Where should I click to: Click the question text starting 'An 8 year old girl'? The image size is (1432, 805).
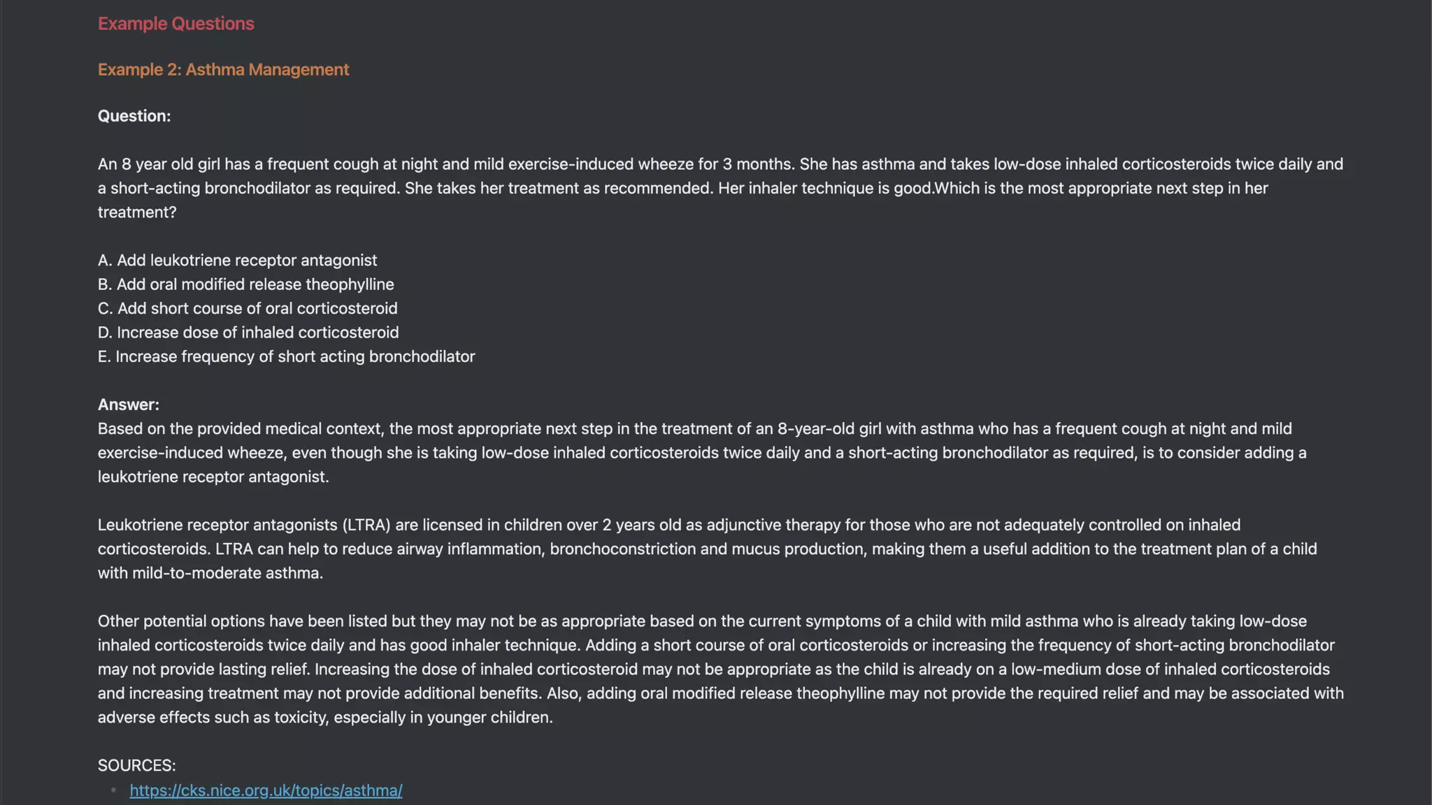[x=720, y=165]
